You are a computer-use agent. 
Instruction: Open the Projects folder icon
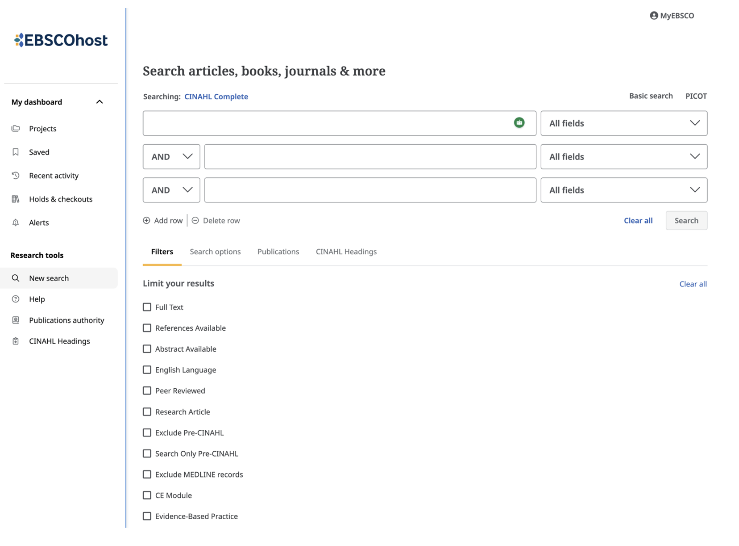[x=16, y=129]
